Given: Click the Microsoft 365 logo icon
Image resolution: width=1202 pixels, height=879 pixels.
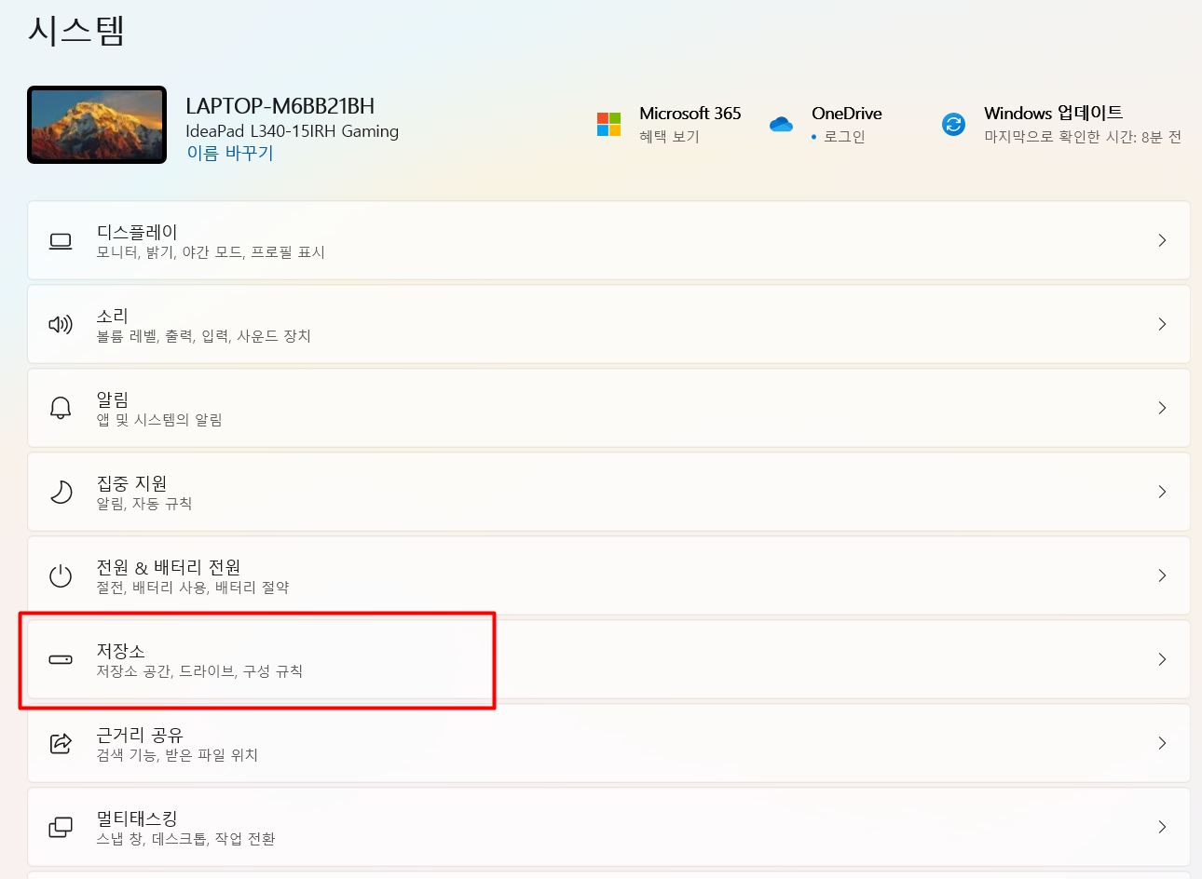Looking at the screenshot, I should (x=608, y=124).
